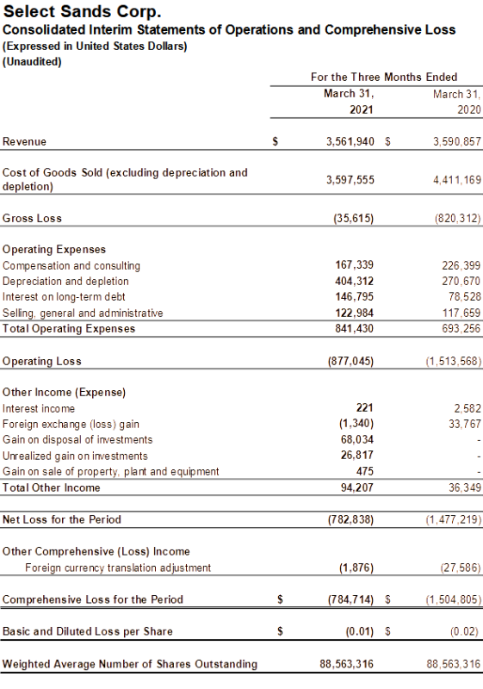Select compensation value 226,399

pos(461,265)
